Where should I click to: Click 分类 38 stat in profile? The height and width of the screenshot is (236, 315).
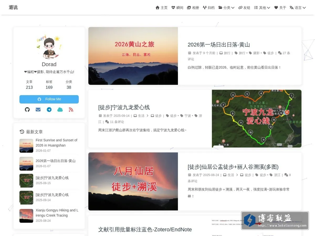pyautogui.click(x=69, y=85)
